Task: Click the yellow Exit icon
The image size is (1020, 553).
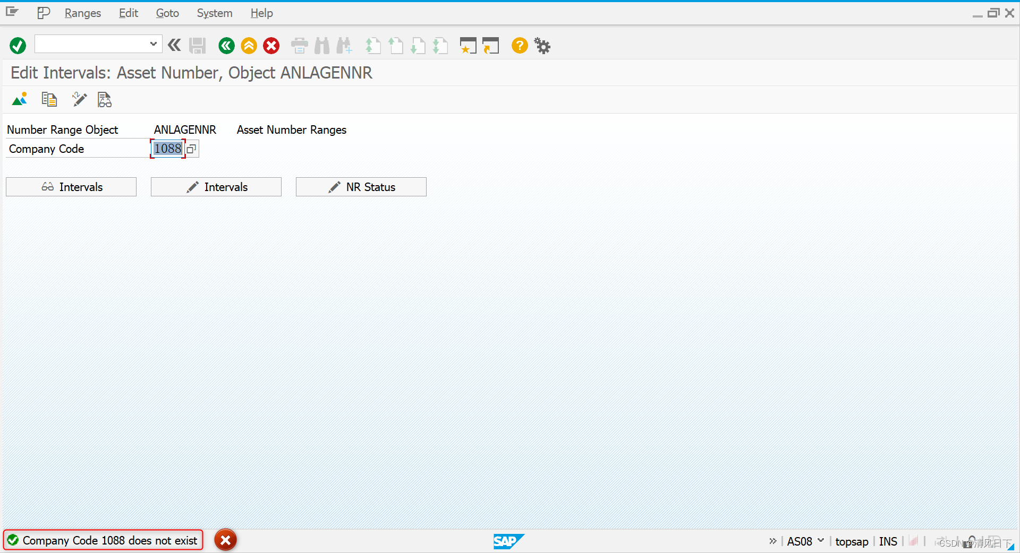Action: (x=249, y=46)
